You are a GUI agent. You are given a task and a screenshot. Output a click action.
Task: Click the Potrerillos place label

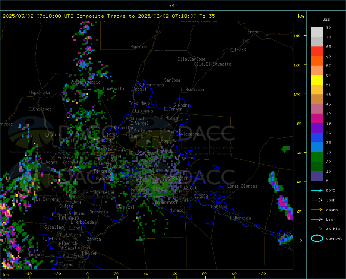click(70, 158)
